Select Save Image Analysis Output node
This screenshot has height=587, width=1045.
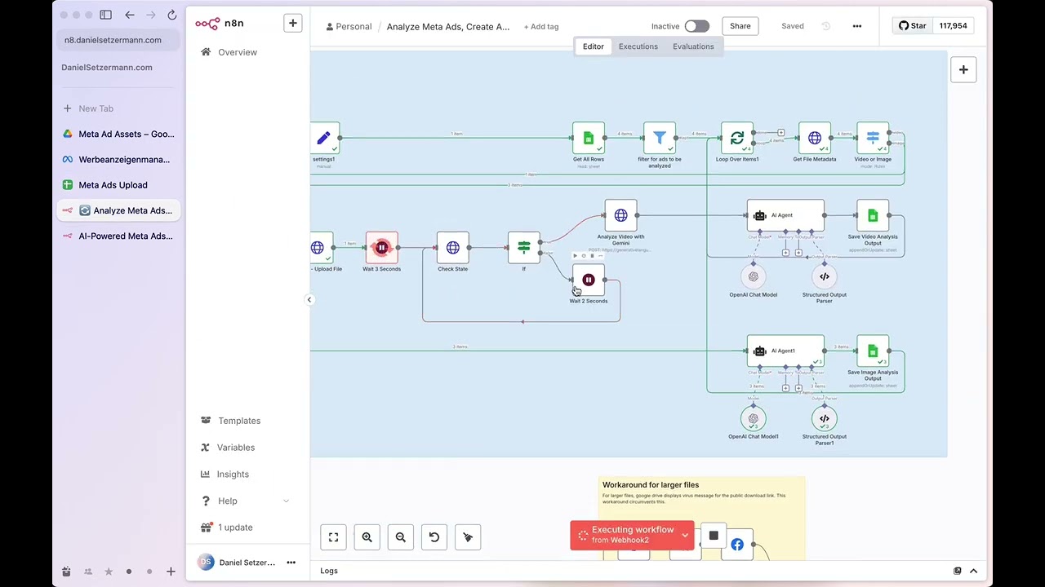click(x=873, y=351)
